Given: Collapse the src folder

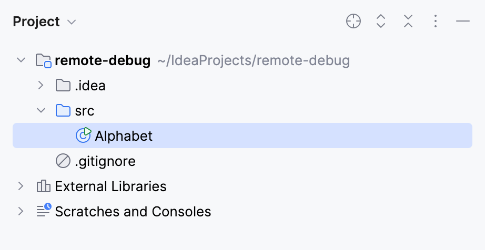Looking at the screenshot, I should (42, 111).
